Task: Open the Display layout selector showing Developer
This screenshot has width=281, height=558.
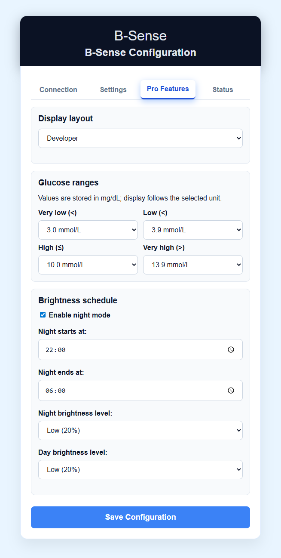Action: (x=140, y=138)
